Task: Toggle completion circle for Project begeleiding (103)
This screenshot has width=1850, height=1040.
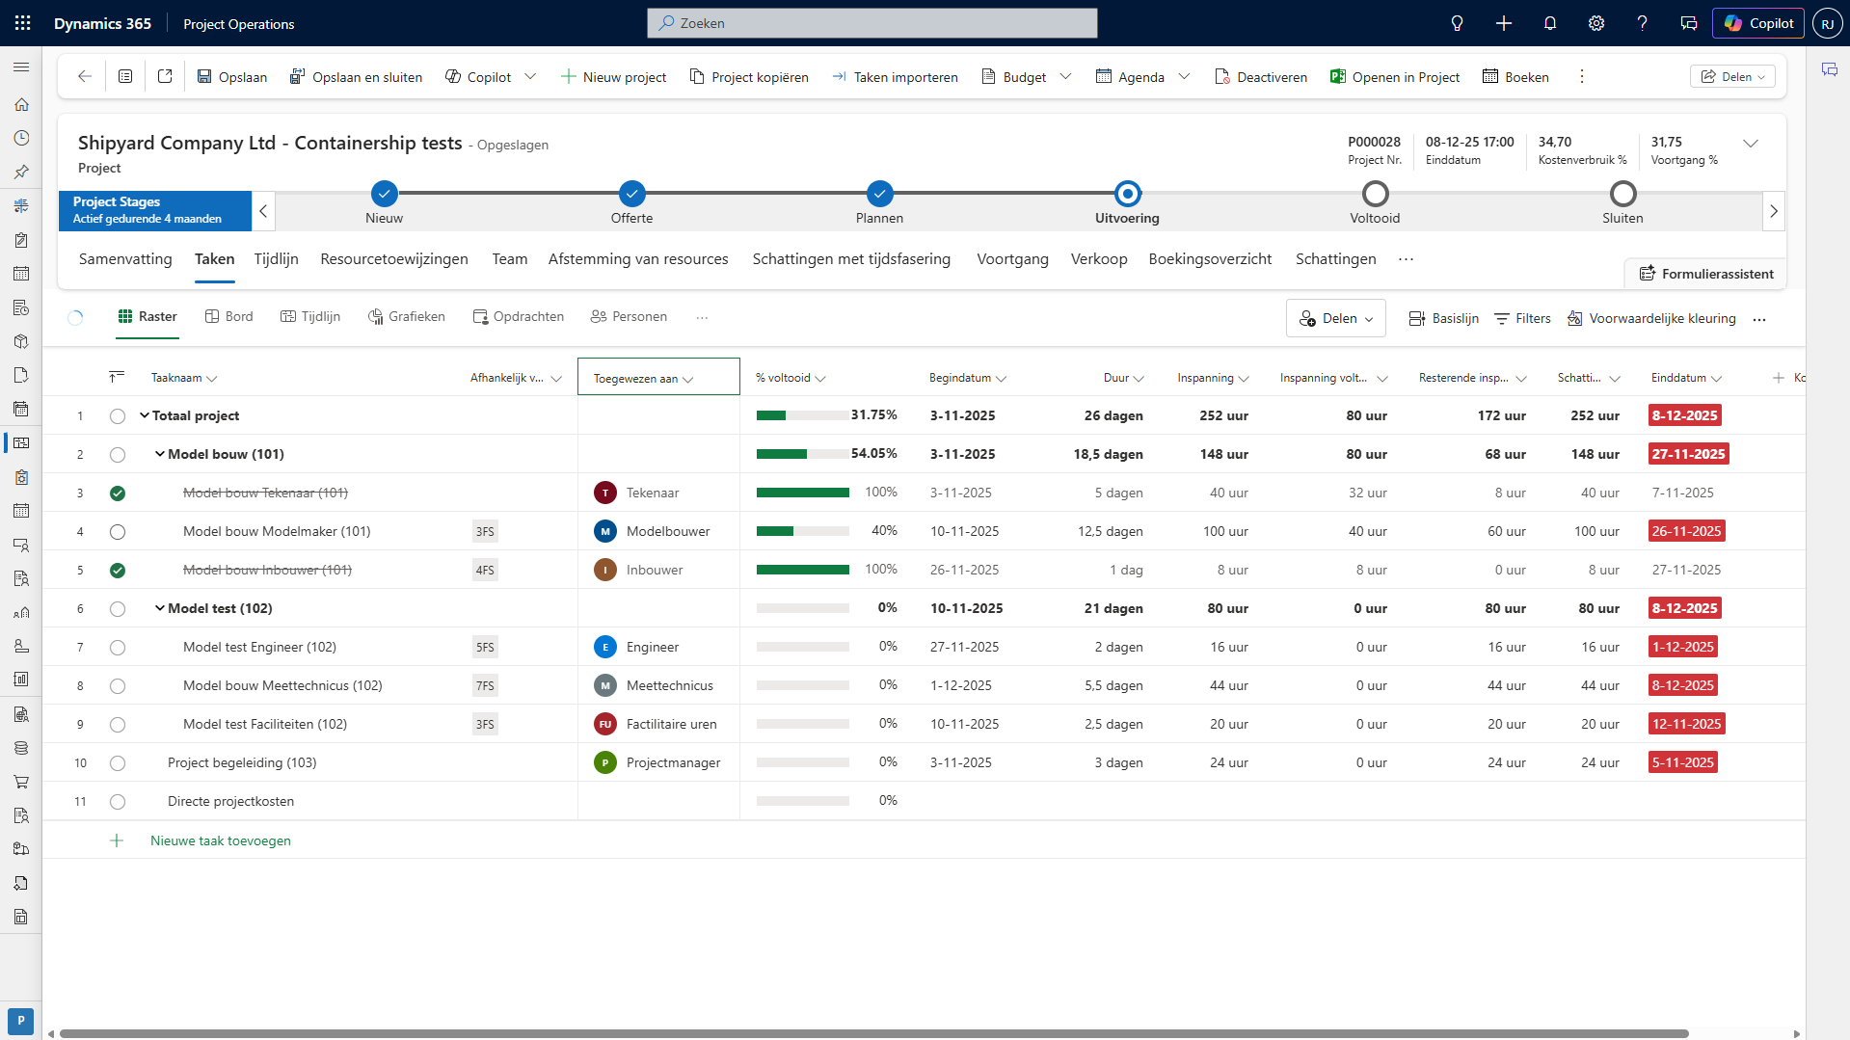Action: pyautogui.click(x=118, y=763)
